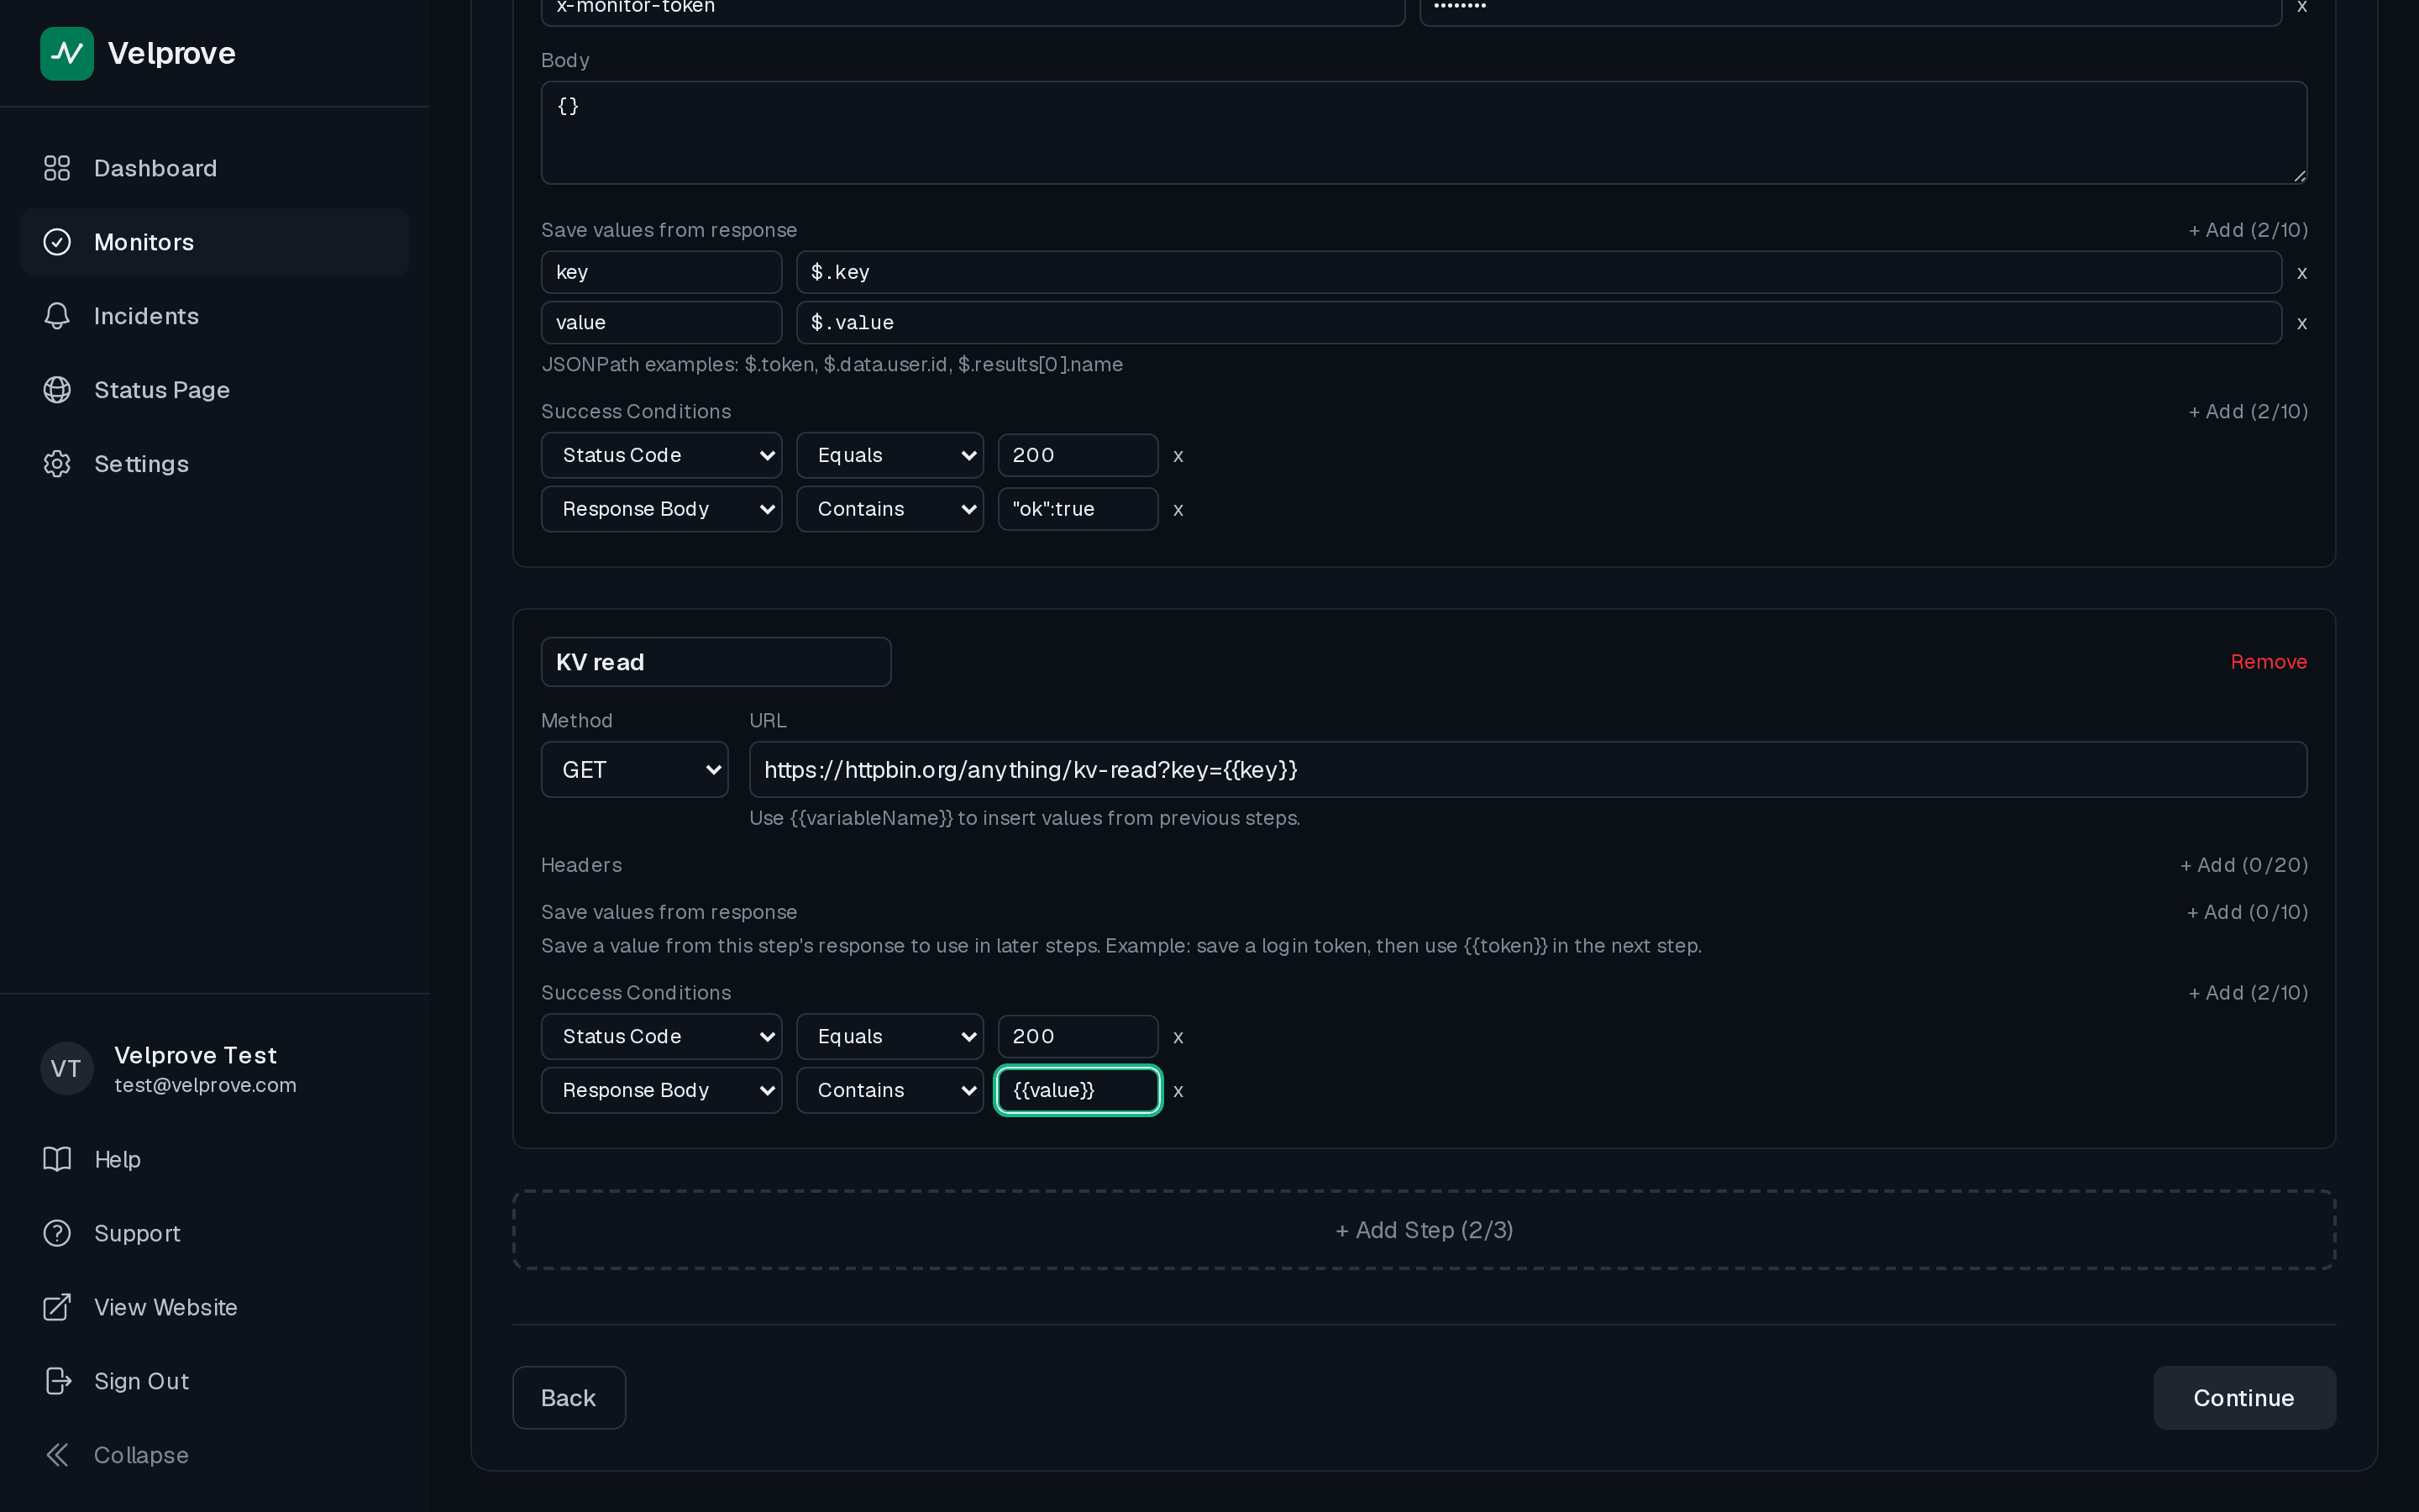Click the Status Page globe icon

[57, 390]
